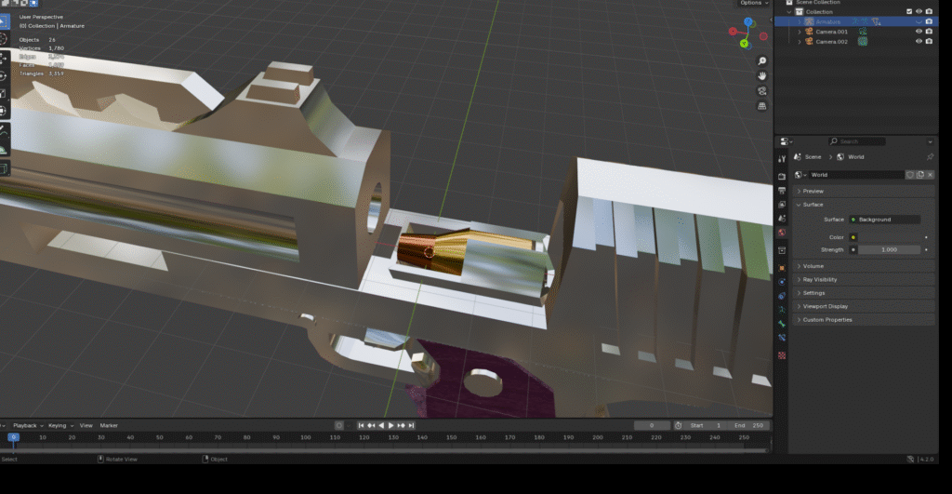Click the Background surface shader button
Viewport: 952px width, 494px height.
884,220
